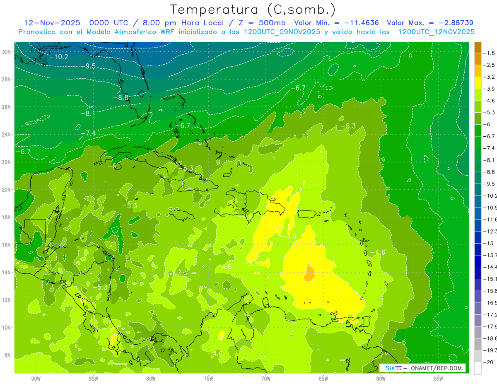Select the "Z = 500mb" level text

click(x=260, y=23)
